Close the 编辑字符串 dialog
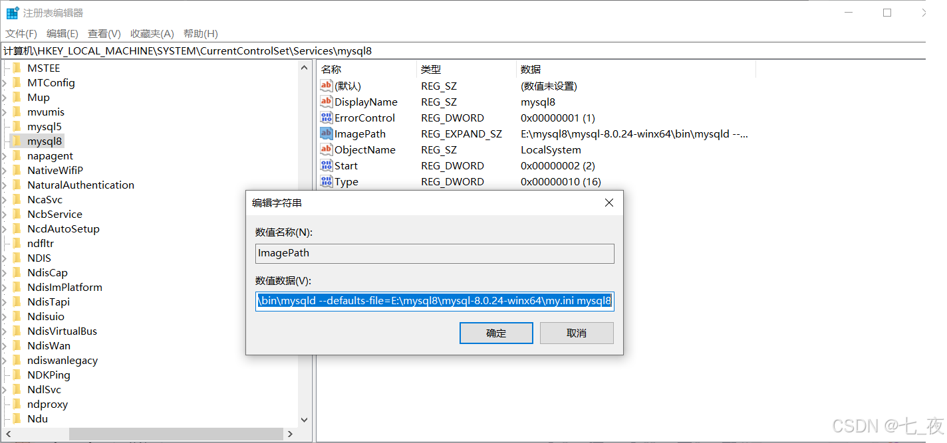The height and width of the screenshot is (443, 947). (609, 203)
